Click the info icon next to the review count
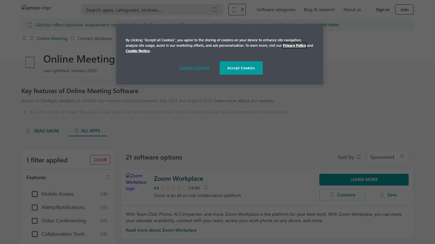 (206, 187)
